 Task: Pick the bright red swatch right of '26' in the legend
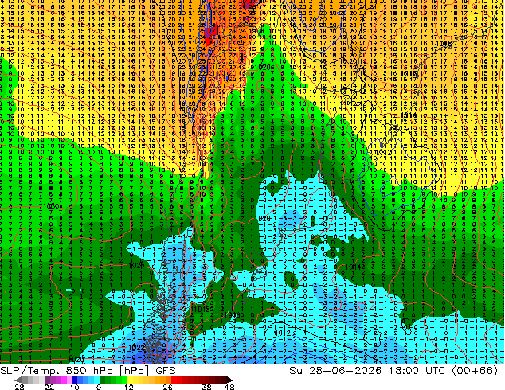click(x=174, y=380)
